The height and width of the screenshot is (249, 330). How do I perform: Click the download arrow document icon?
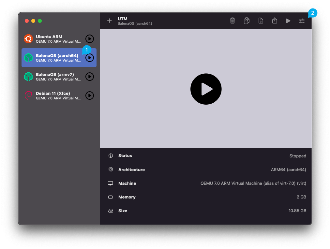(x=261, y=21)
